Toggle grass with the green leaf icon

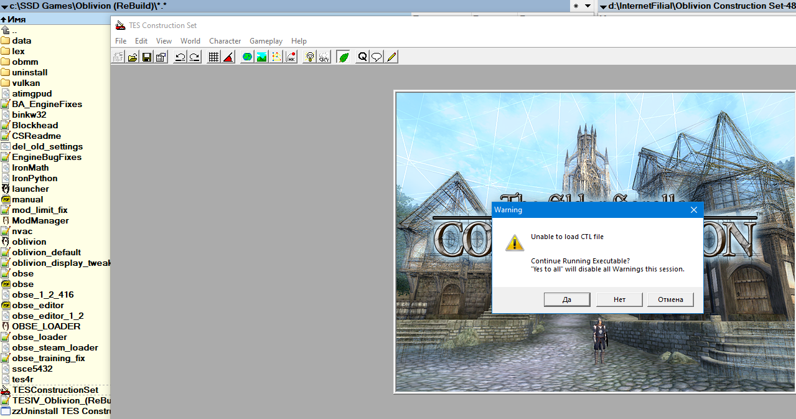(343, 57)
